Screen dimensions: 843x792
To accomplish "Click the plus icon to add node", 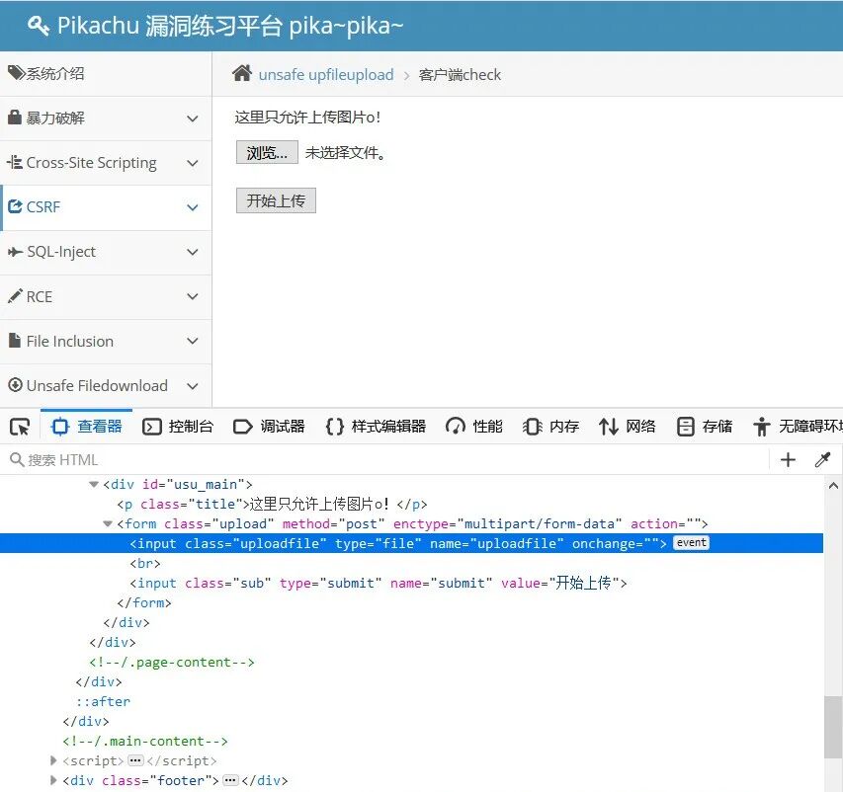I will [x=788, y=460].
